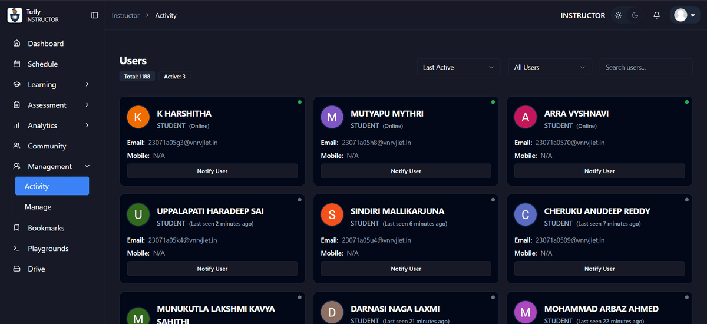Click ARRA VYSHNAVI's pink avatar

point(526,117)
